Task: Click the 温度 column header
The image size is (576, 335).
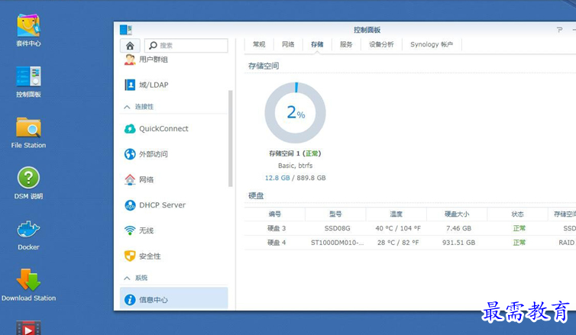Action: 396,214
